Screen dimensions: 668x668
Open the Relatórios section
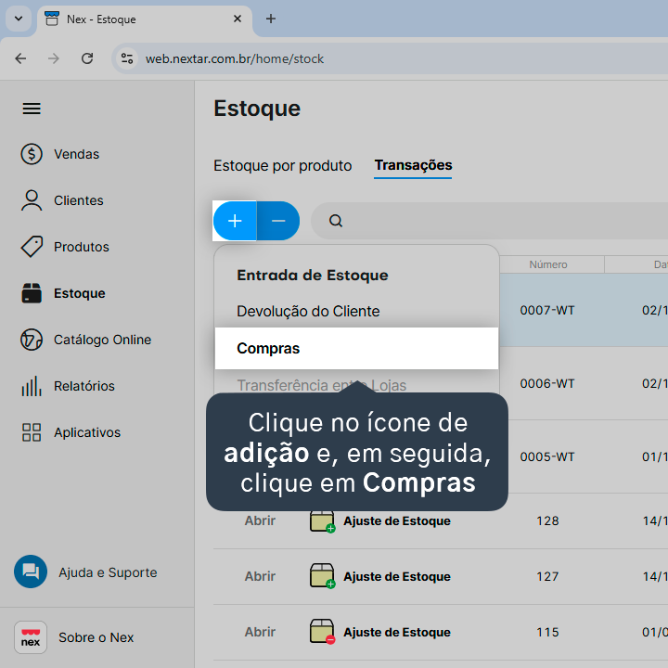click(x=83, y=386)
